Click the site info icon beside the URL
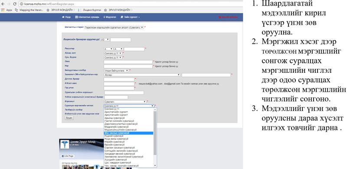This screenshot has height=169, width=347. click(21, 4)
